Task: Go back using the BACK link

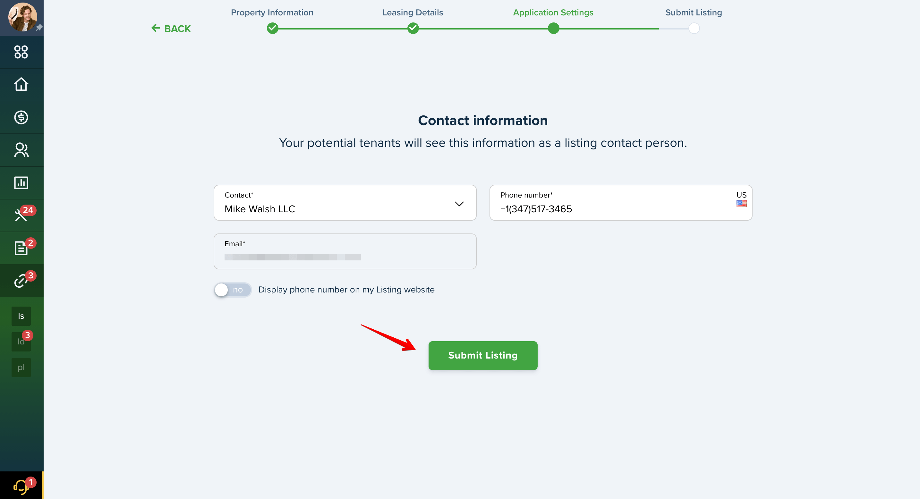Action: click(x=171, y=29)
